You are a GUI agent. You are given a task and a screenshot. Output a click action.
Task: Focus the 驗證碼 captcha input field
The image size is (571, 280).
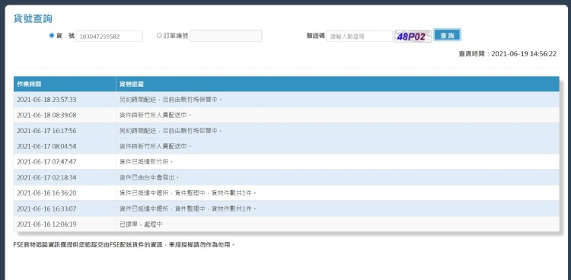(x=359, y=36)
